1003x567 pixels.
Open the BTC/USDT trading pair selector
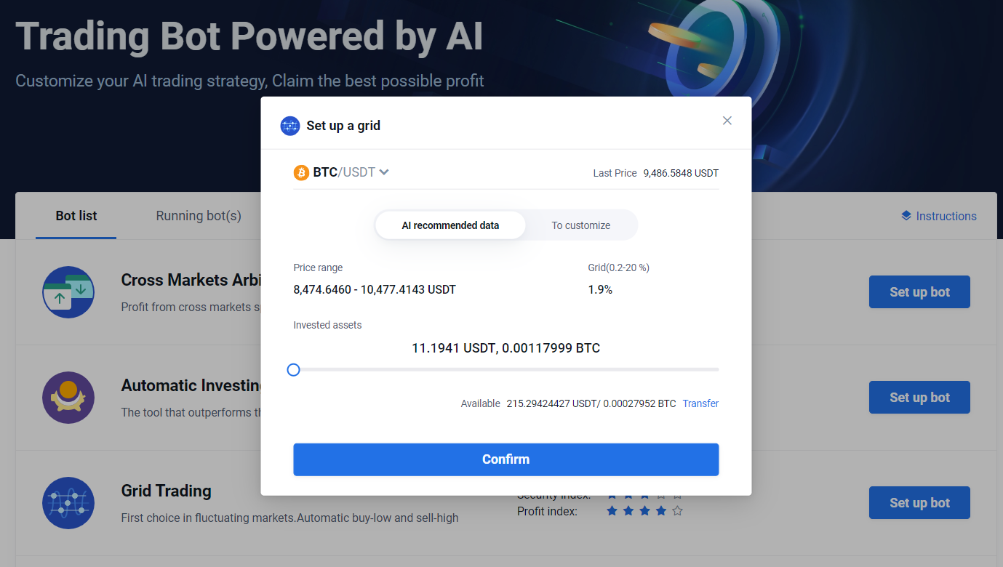point(342,172)
